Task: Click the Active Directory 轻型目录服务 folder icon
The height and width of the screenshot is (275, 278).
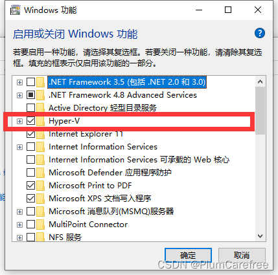Action: 41,108
